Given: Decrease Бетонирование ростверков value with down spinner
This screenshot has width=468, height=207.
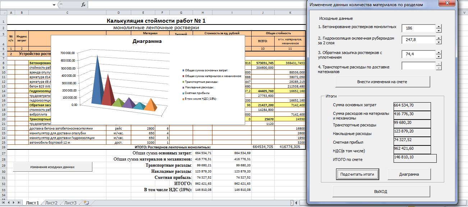Looking at the screenshot, I should 439,31.
